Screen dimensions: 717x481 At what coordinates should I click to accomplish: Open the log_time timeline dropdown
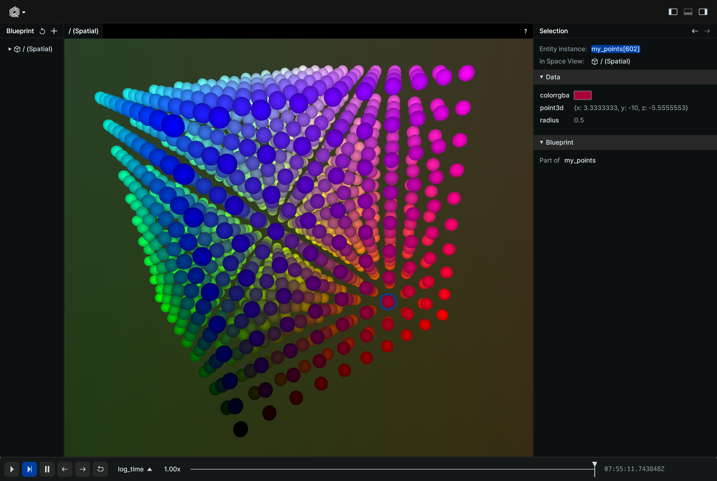tap(135, 469)
